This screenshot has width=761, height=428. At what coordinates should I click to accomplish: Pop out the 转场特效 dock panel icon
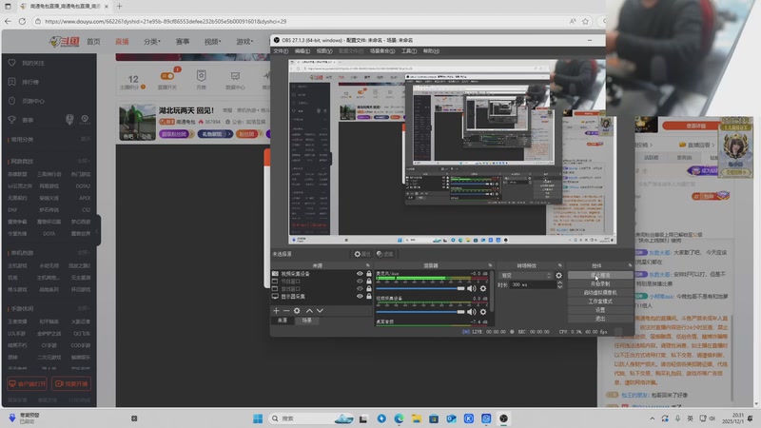pyautogui.click(x=559, y=265)
